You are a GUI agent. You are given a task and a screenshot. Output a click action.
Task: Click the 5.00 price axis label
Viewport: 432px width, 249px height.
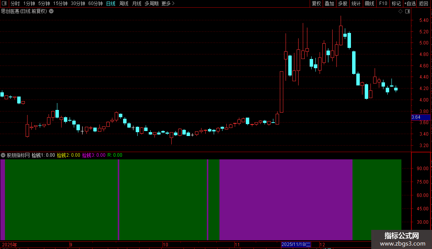(424, 43)
